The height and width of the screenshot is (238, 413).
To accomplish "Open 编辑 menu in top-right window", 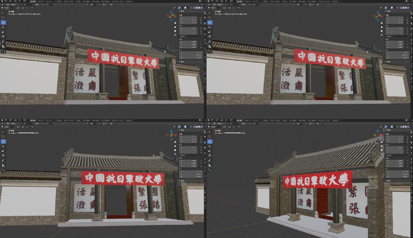I will (x=217, y=1).
